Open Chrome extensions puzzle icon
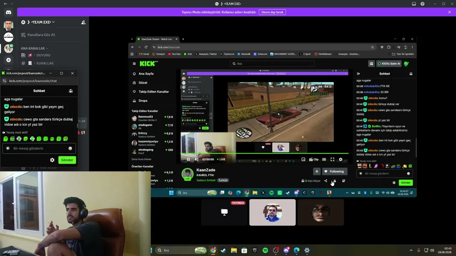This screenshot has width=456, height=256. pyautogui.click(x=389, y=47)
